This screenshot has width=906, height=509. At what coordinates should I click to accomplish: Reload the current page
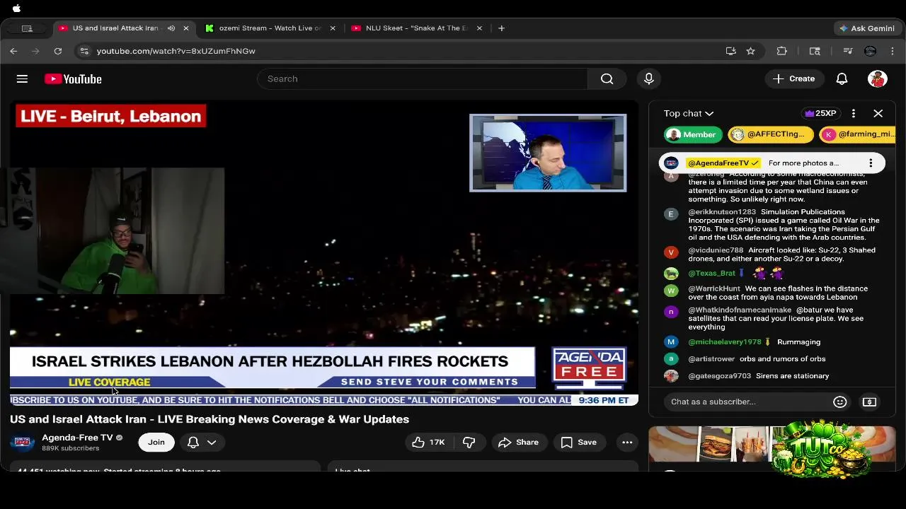click(58, 51)
